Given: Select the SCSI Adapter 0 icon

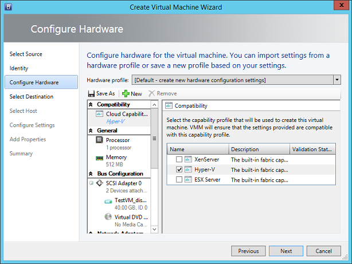Looking at the screenshot, I should pos(98,183).
